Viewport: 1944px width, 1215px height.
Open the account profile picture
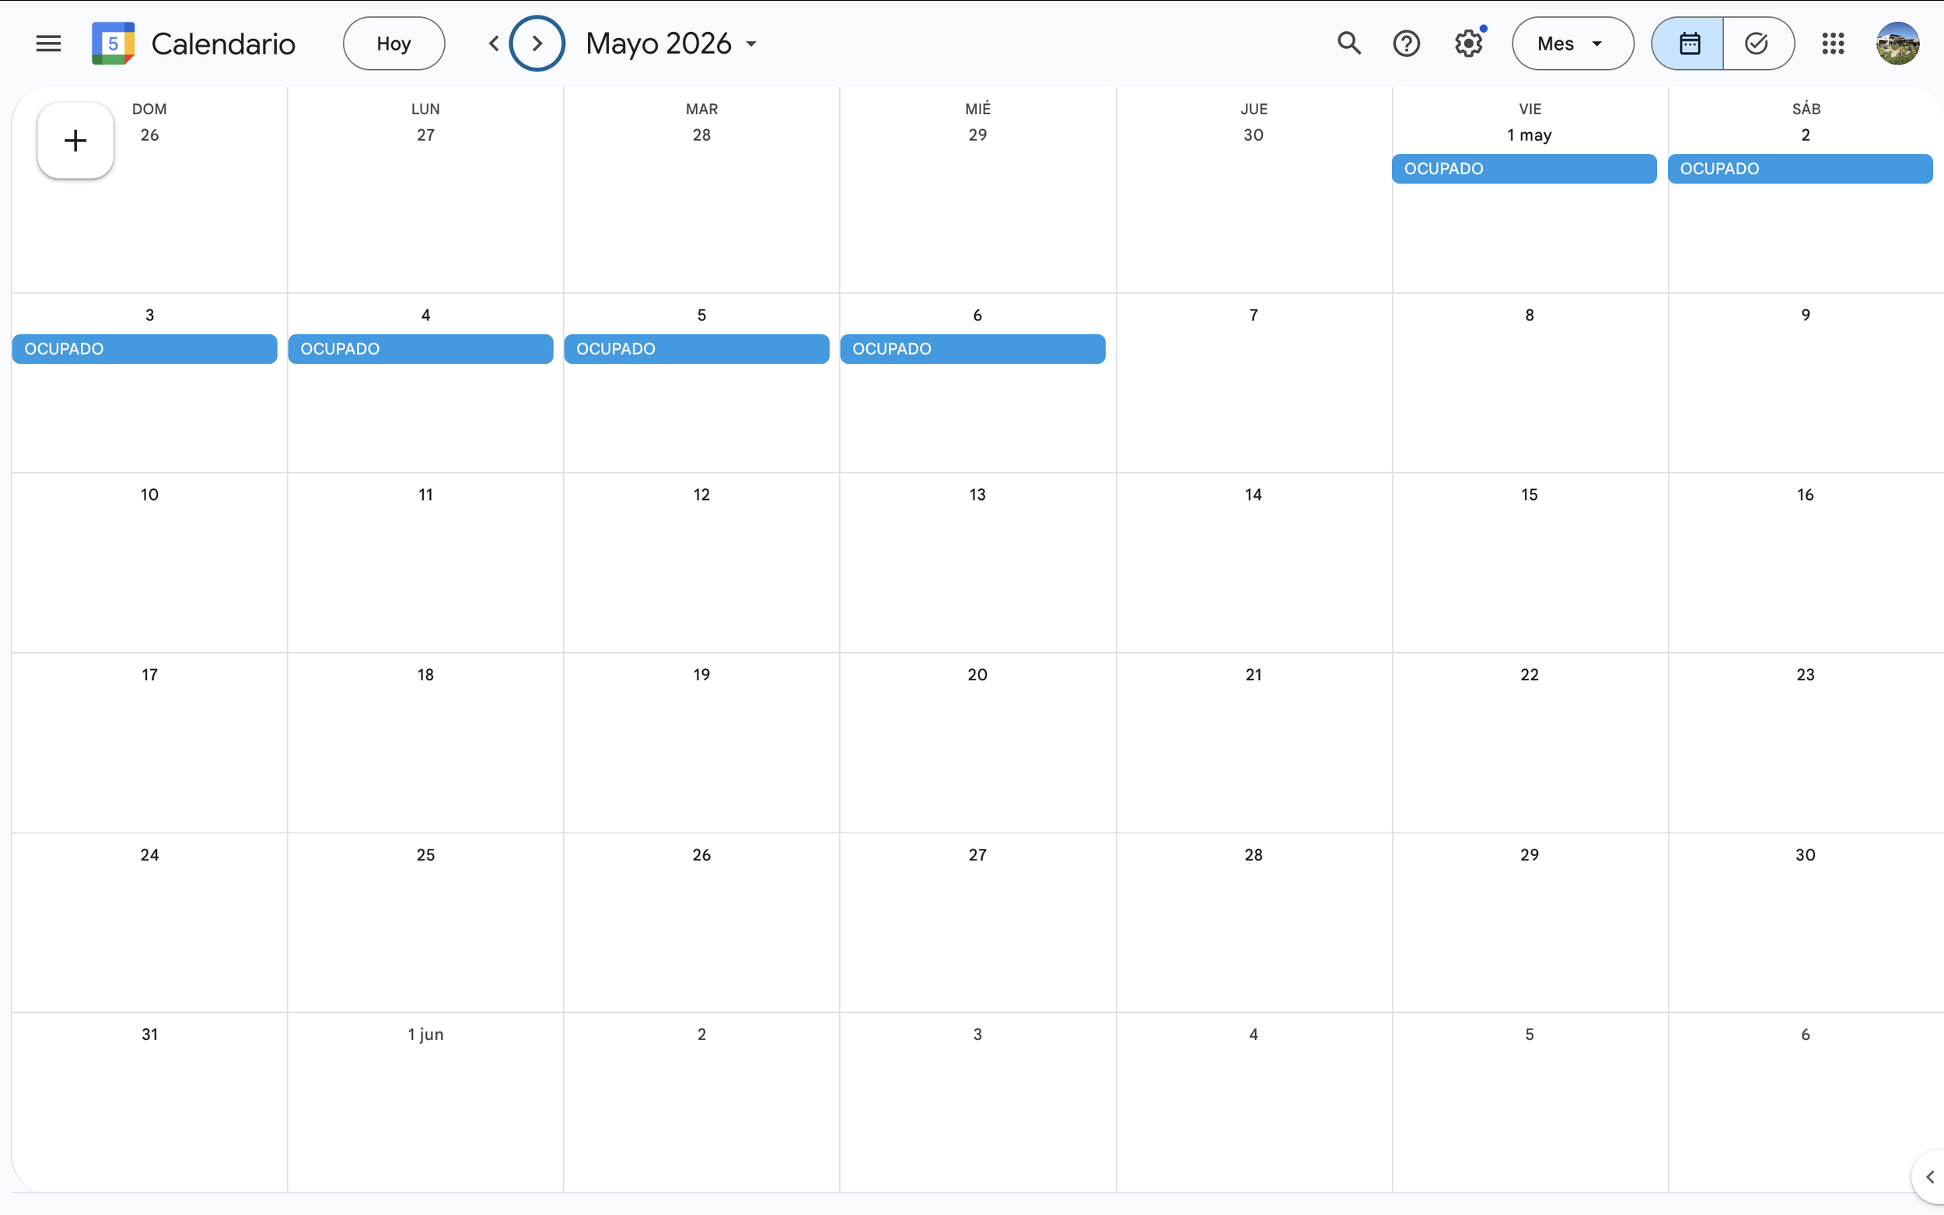1897,44
